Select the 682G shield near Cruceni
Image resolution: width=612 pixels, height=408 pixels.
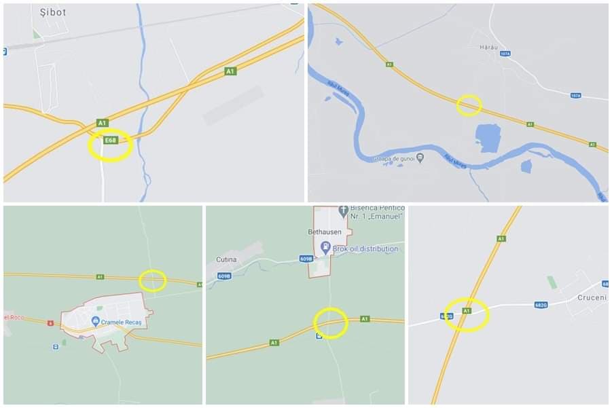tap(541, 305)
